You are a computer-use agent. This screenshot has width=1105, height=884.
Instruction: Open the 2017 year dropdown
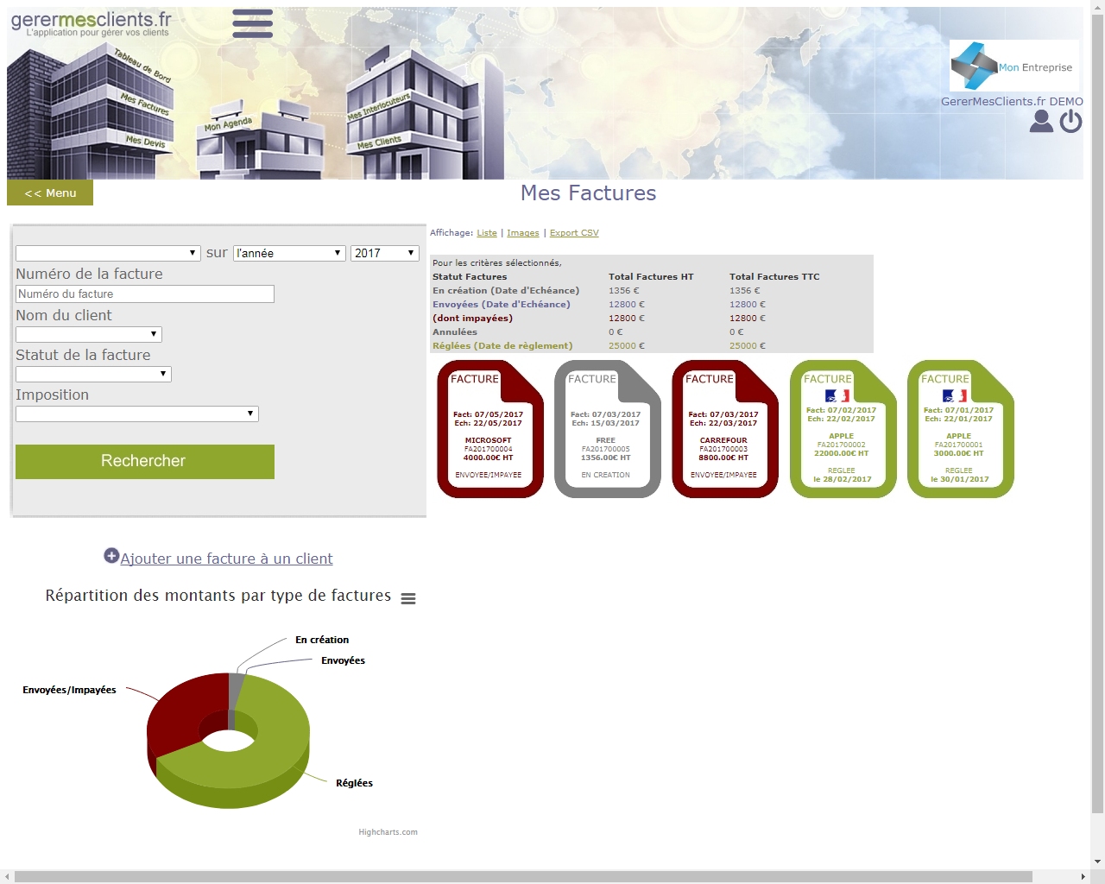point(385,253)
